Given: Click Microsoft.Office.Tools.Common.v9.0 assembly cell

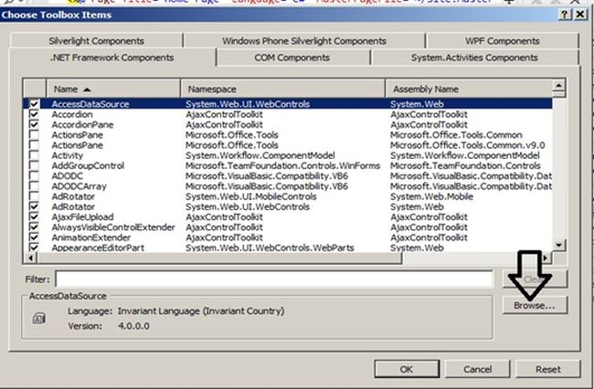Looking at the screenshot, I should click(468, 145).
